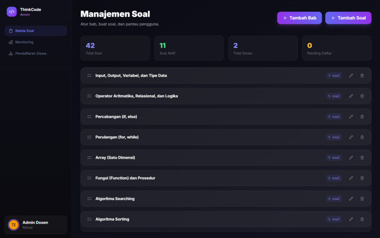This screenshot has height=238, width=380.
Task: Click the Total Siswa card
Action: [x=263, y=48]
